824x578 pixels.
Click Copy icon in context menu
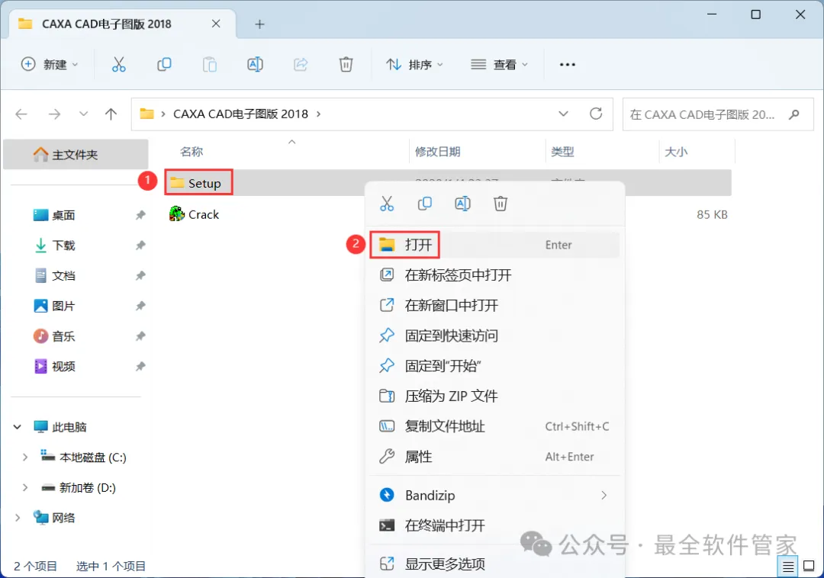pos(425,204)
